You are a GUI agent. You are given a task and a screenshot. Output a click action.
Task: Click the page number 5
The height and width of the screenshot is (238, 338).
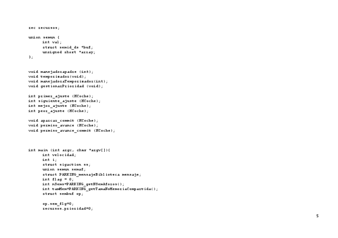pyautogui.click(x=317, y=216)
